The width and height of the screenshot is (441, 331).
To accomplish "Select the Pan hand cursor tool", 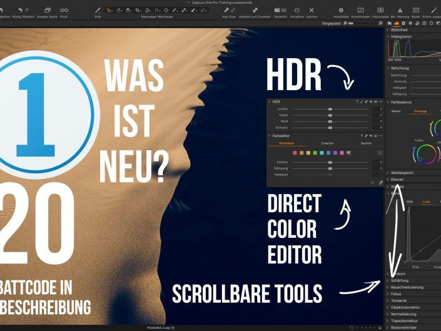I will tap(119, 11).
